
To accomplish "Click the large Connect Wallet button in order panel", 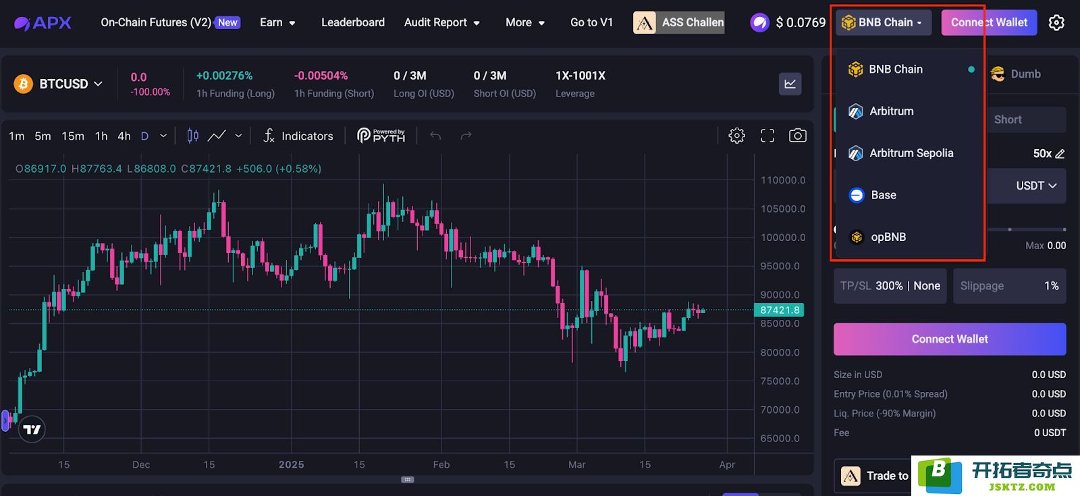I will 950,339.
